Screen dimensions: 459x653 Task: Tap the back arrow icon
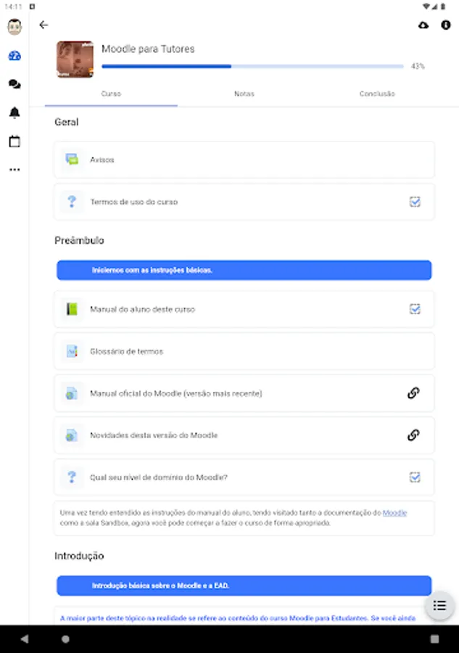pyautogui.click(x=44, y=25)
